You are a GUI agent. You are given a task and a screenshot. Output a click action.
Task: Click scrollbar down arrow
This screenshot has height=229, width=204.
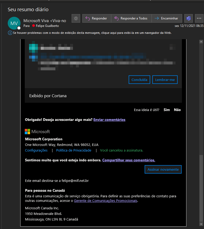[201, 224]
